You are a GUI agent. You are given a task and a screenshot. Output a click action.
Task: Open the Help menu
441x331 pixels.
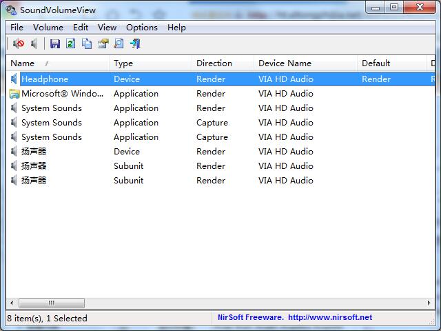tap(176, 28)
